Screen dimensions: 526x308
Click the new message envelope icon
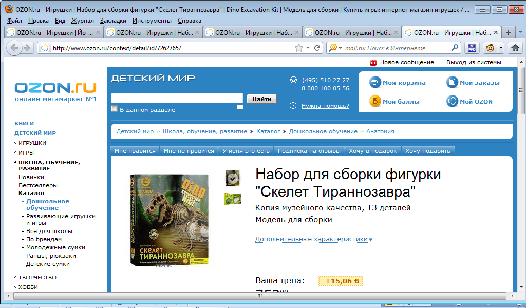click(373, 62)
